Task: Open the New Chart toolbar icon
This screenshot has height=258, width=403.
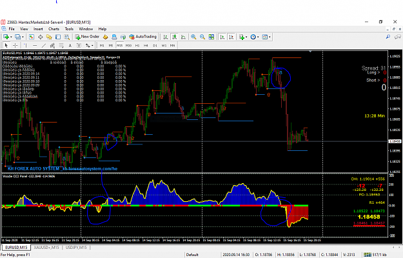Action: tap(6, 37)
